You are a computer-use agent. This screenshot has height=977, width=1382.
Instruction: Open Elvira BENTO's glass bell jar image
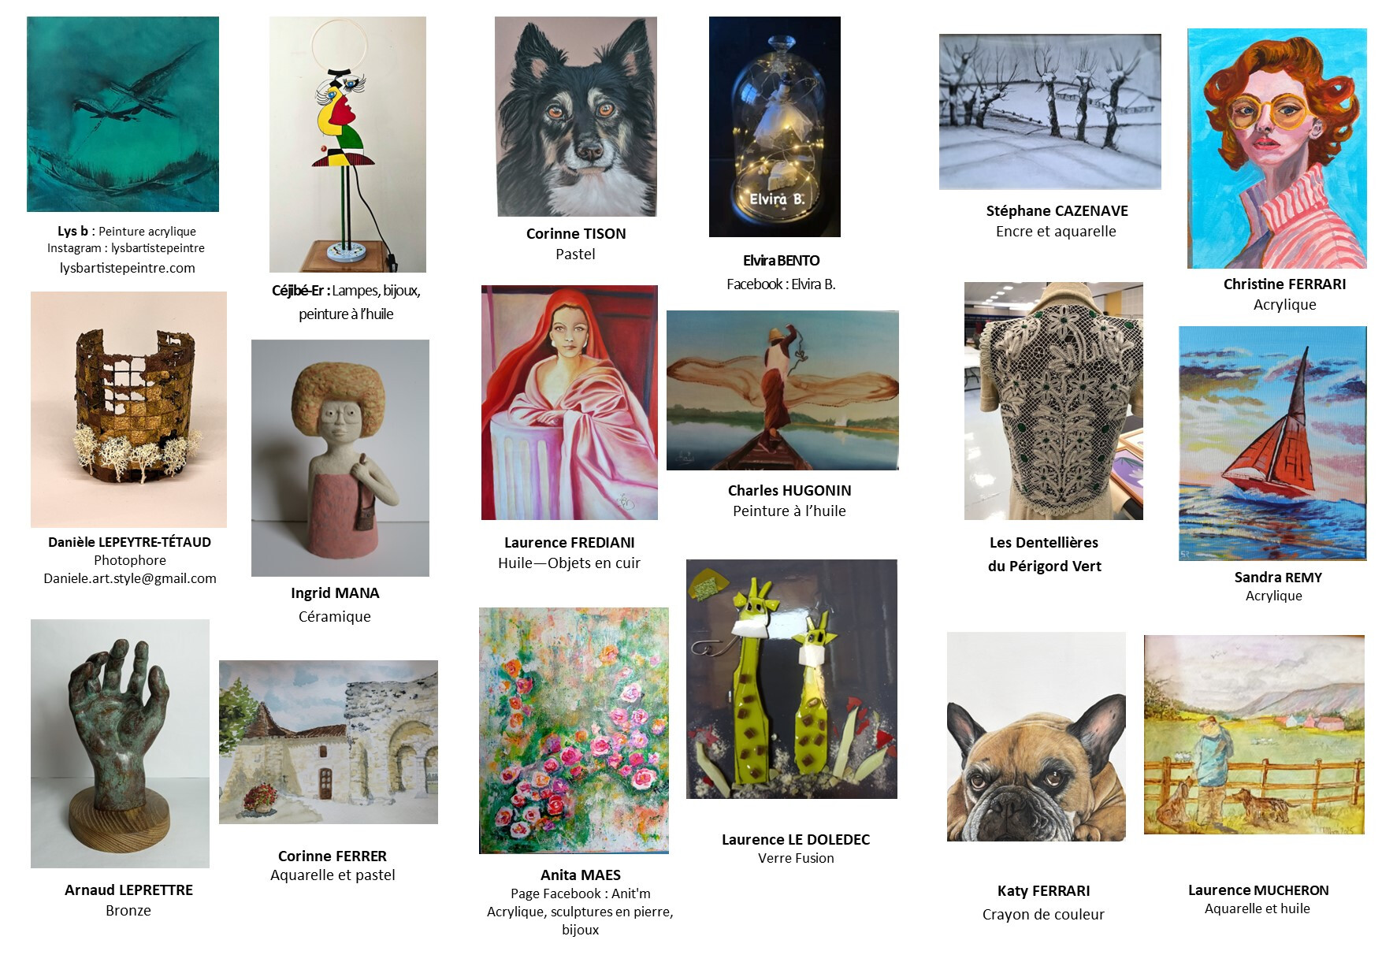tap(775, 127)
